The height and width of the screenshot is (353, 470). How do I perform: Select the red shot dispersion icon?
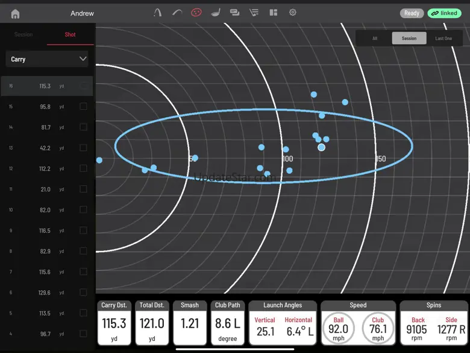(196, 13)
